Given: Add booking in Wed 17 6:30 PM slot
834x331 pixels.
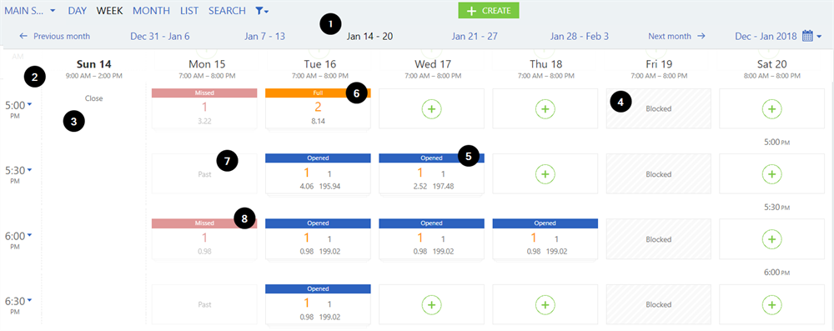Looking at the screenshot, I should point(431,305).
